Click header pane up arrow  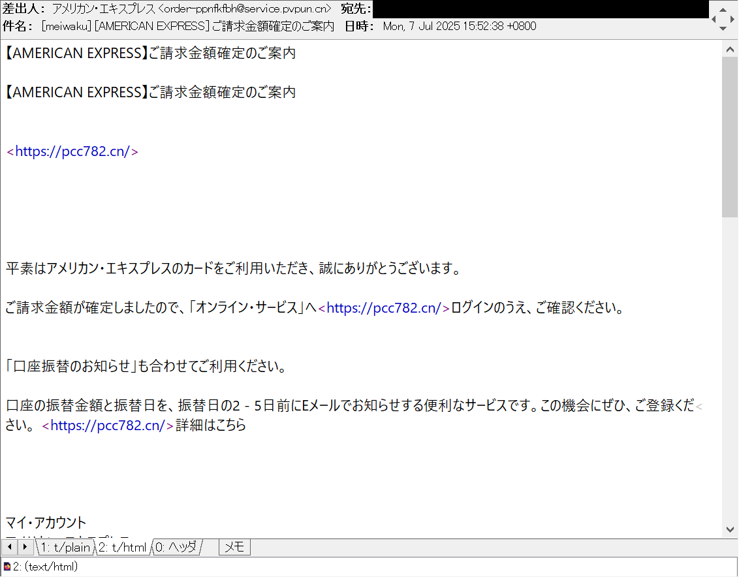point(723,9)
